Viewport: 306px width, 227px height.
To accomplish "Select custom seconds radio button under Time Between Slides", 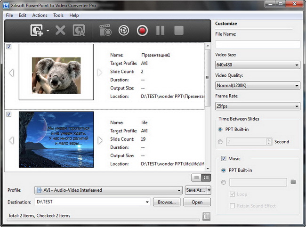I will 221,141.
